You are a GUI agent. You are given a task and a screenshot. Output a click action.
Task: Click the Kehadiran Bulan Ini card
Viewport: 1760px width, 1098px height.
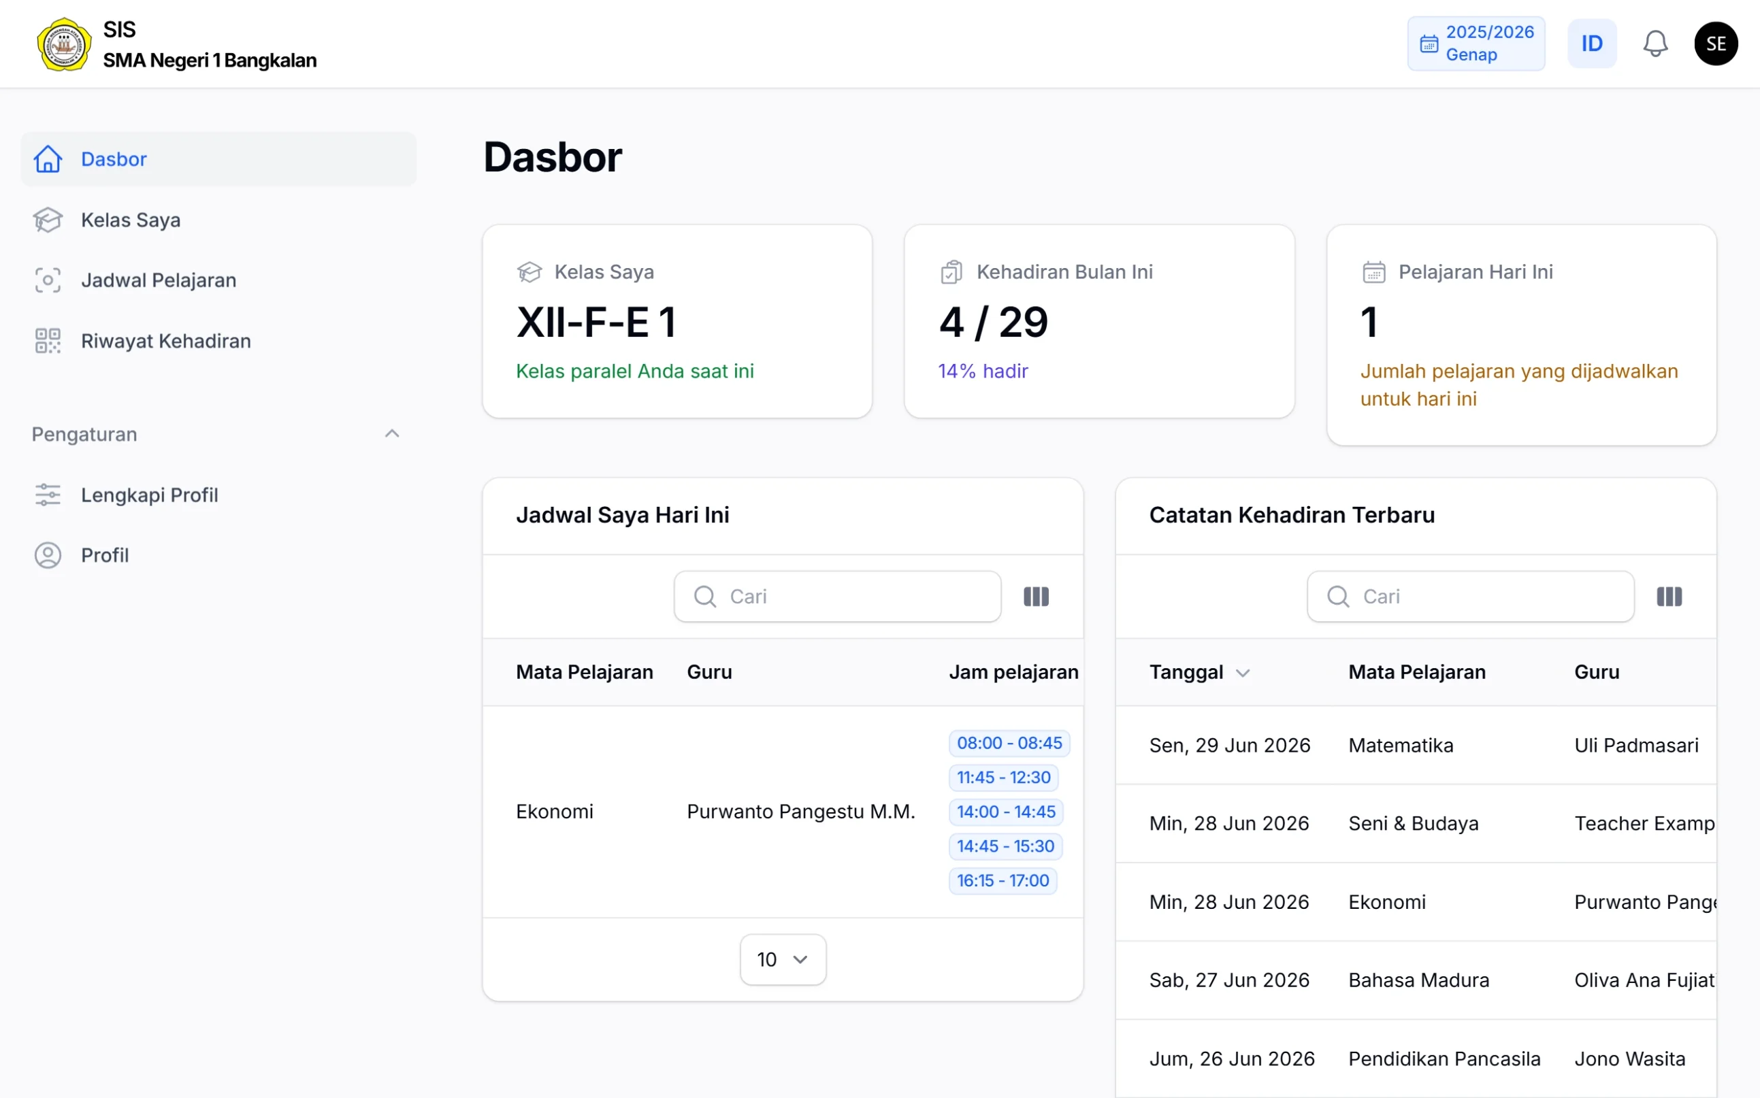coord(1098,321)
